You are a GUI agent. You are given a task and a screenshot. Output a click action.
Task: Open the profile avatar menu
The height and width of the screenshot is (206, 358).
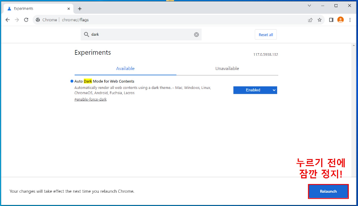tap(341, 20)
